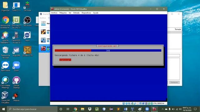Select debian VM in VirtualBox Manager list

44,49
